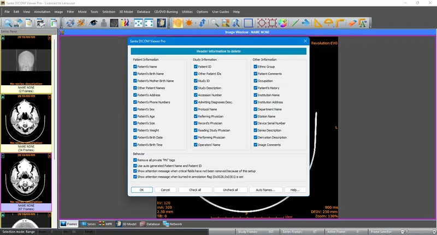Switch to the Network tab

tap(173, 224)
